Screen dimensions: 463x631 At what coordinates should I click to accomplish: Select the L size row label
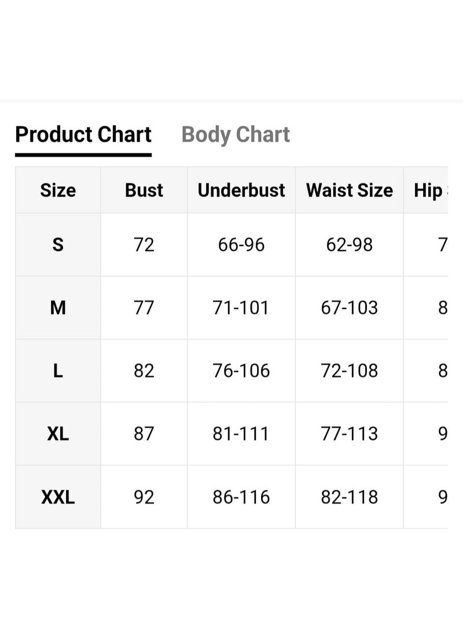58,370
